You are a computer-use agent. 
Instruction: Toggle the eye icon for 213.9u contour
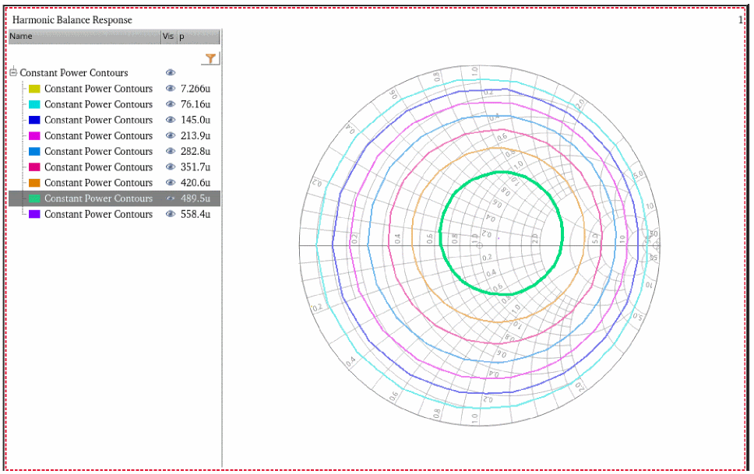coord(171,135)
